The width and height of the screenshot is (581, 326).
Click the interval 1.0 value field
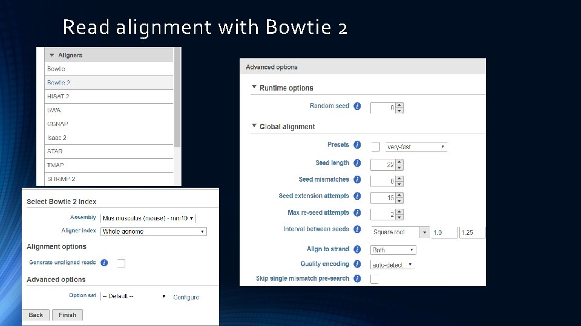coord(445,232)
